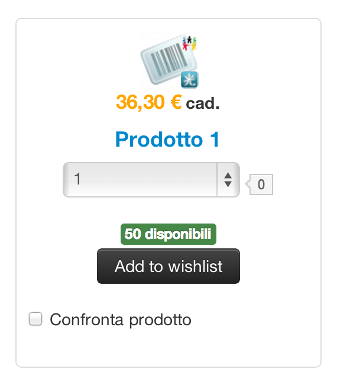Click the pointer tip of the 0 bubble
This screenshot has height=382, width=337.
(247, 184)
